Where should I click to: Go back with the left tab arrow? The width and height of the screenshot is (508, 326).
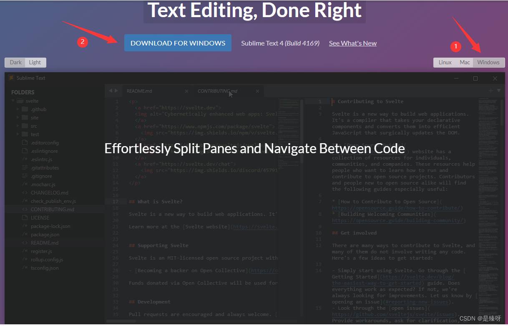pos(111,91)
